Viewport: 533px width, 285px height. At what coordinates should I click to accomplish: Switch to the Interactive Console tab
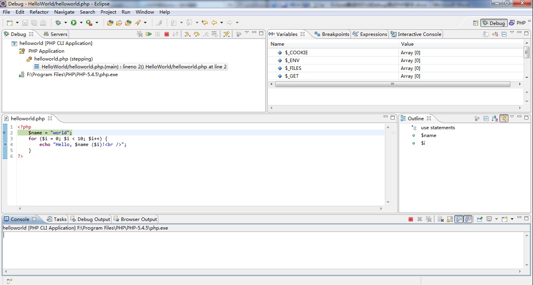pos(416,34)
